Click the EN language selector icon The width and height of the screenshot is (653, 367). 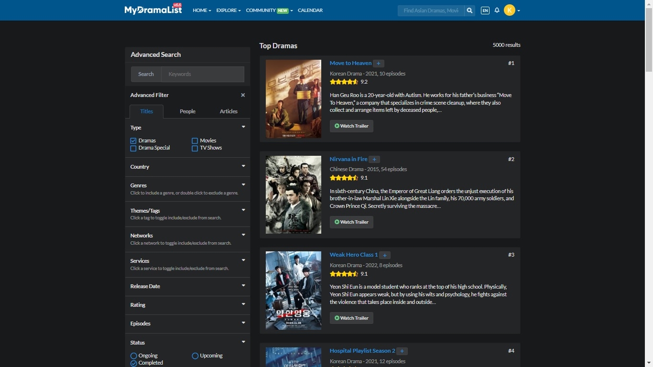click(x=485, y=11)
